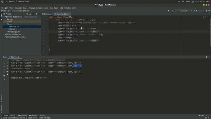This screenshot has height=119, width=211.
Task: Select ClientTest class in project tree
Action: pos(15,27)
